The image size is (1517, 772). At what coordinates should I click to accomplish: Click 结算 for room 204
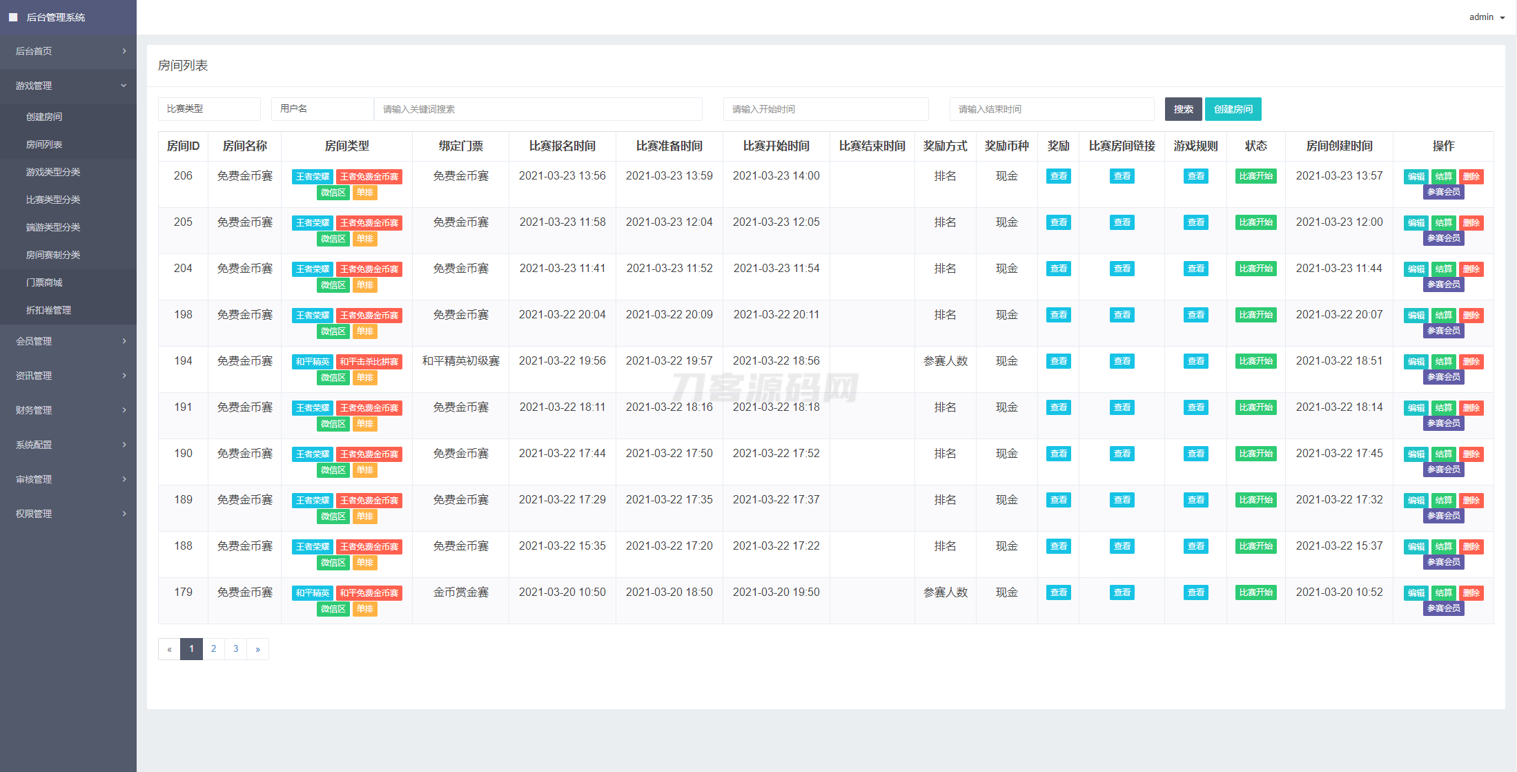click(x=1444, y=269)
